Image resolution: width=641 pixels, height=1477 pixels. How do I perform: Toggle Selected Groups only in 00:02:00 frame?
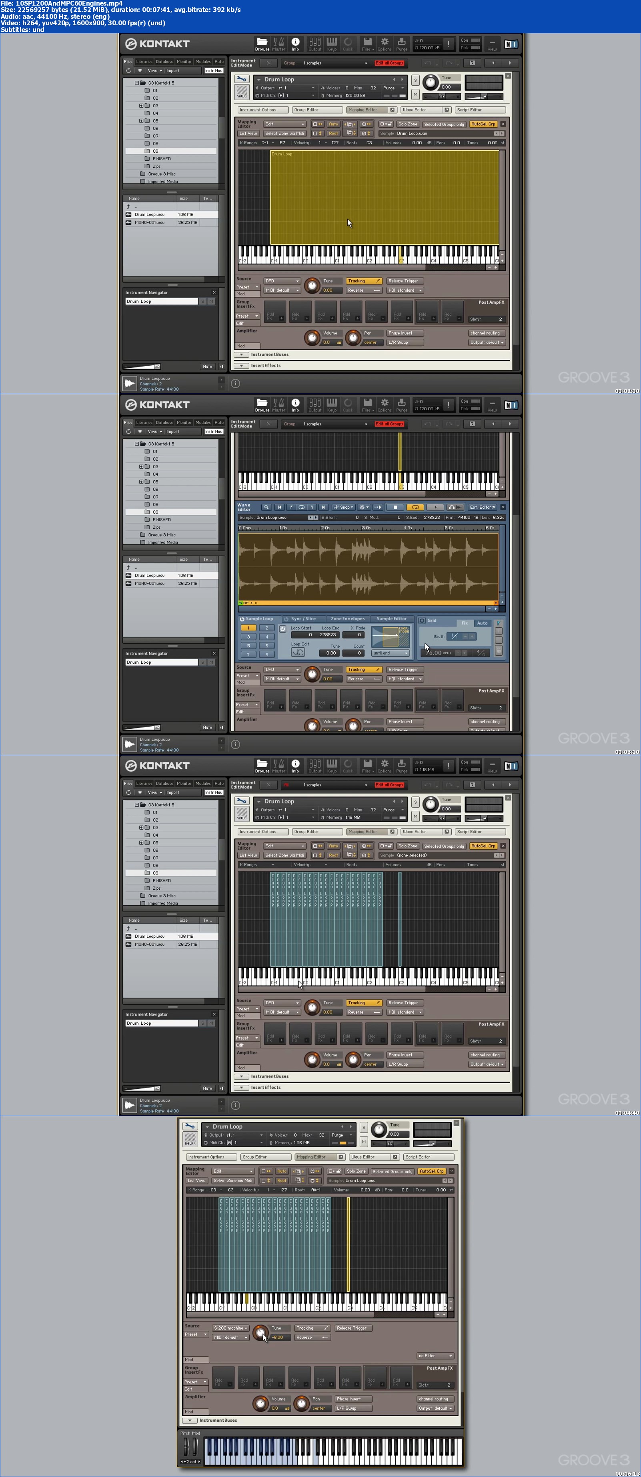444,124
